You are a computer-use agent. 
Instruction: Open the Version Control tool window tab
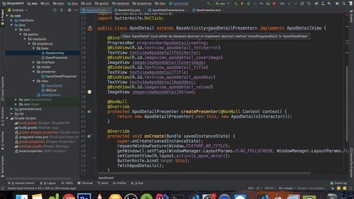pos(21,183)
